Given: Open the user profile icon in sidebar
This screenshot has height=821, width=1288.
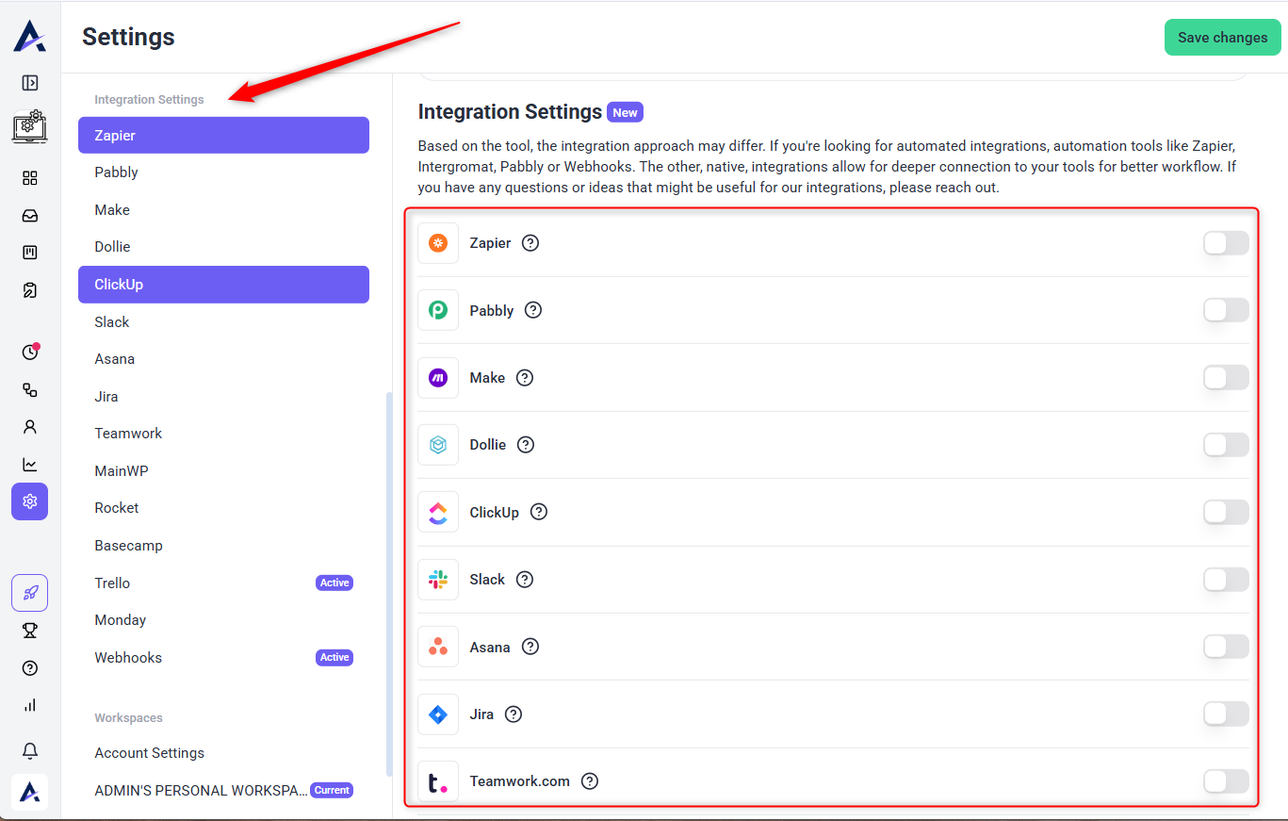Looking at the screenshot, I should (x=30, y=427).
